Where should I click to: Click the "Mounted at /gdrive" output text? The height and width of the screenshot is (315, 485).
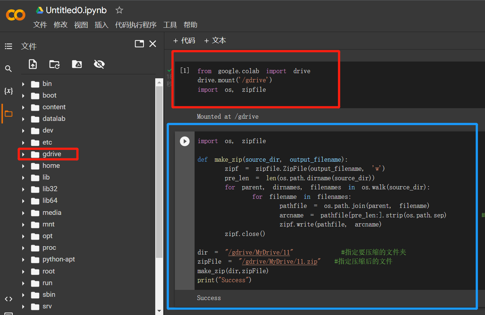tap(228, 117)
